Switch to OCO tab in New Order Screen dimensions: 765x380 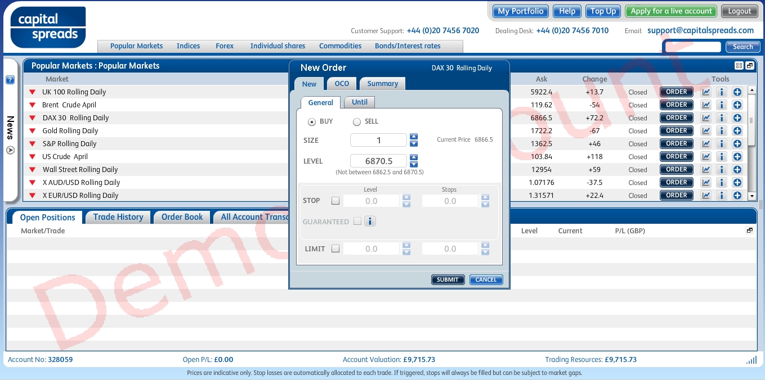pos(342,84)
